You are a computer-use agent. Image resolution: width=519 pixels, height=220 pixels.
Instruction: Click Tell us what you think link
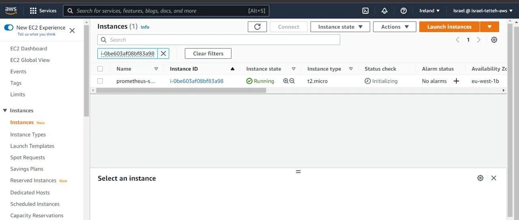(x=36, y=34)
